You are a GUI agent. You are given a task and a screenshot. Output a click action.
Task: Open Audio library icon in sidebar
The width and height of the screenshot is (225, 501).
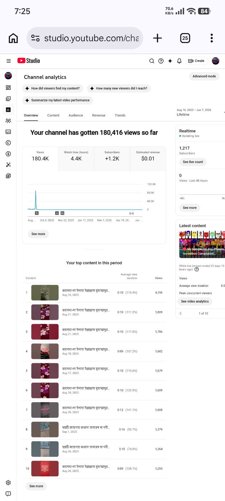[8, 176]
